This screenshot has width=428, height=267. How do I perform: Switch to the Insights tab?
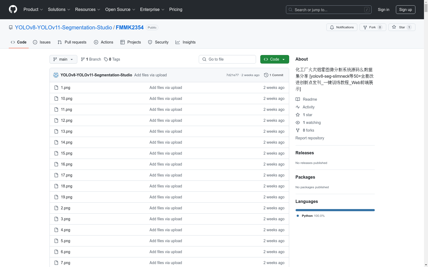pos(186,42)
